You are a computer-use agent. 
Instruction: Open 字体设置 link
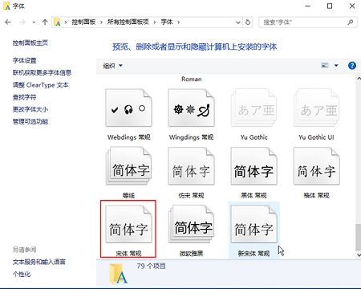pyautogui.click(x=24, y=60)
